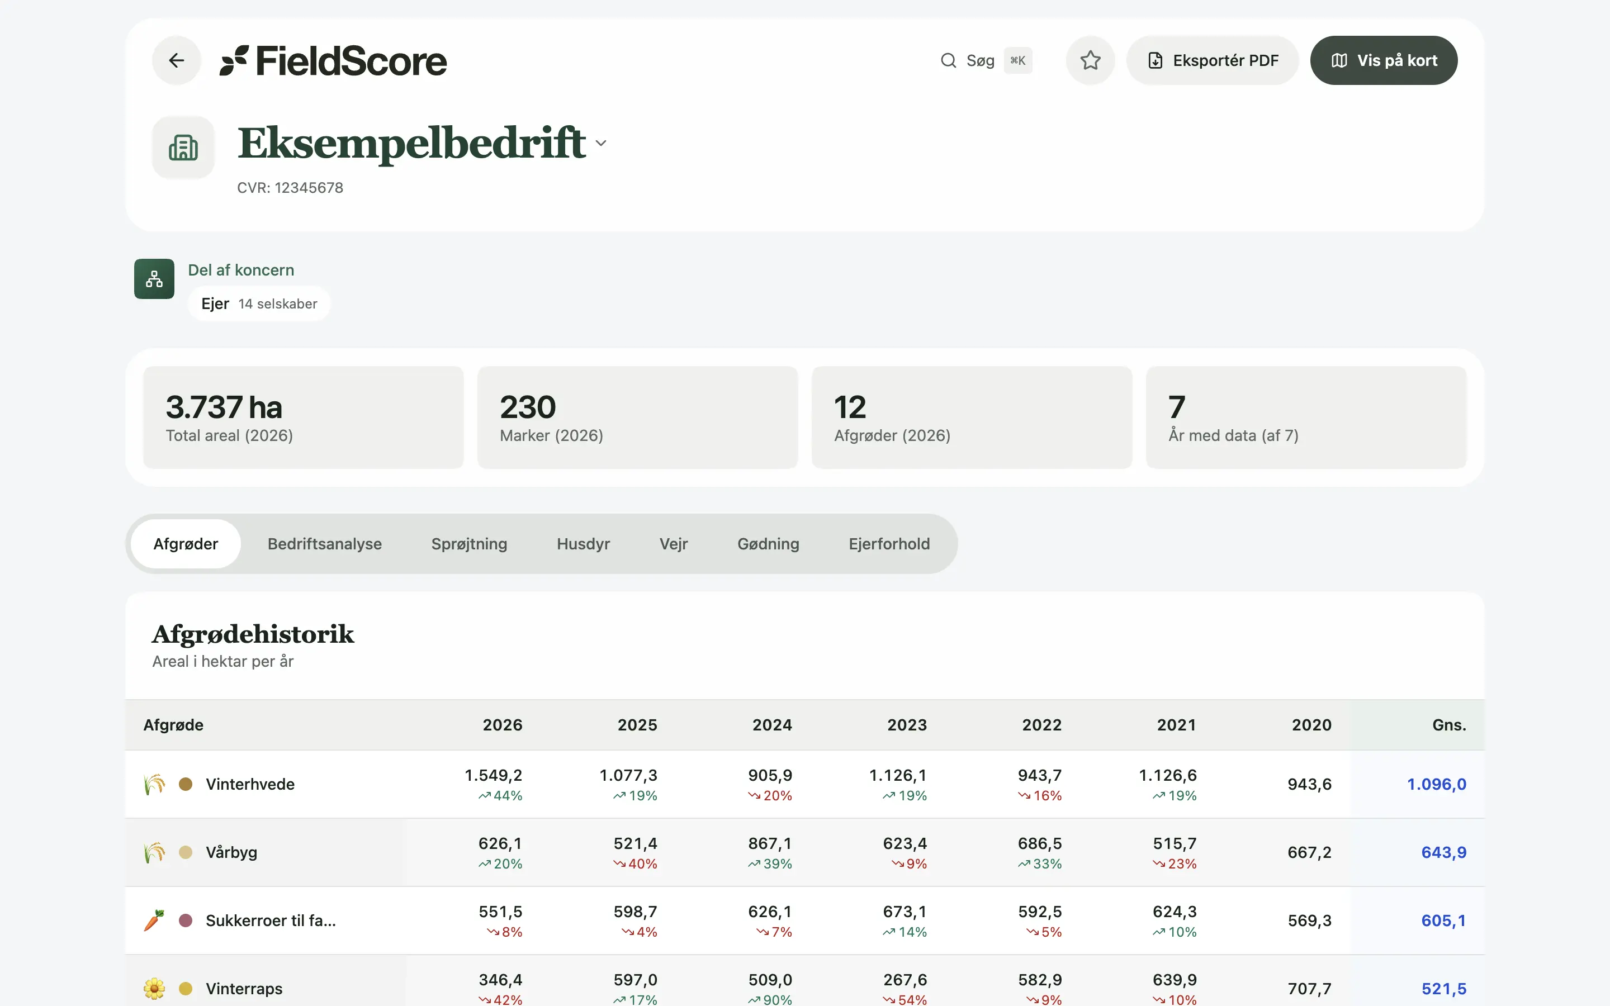The height and width of the screenshot is (1006, 1610).
Task: Mark company as favorite with star
Action: point(1090,60)
